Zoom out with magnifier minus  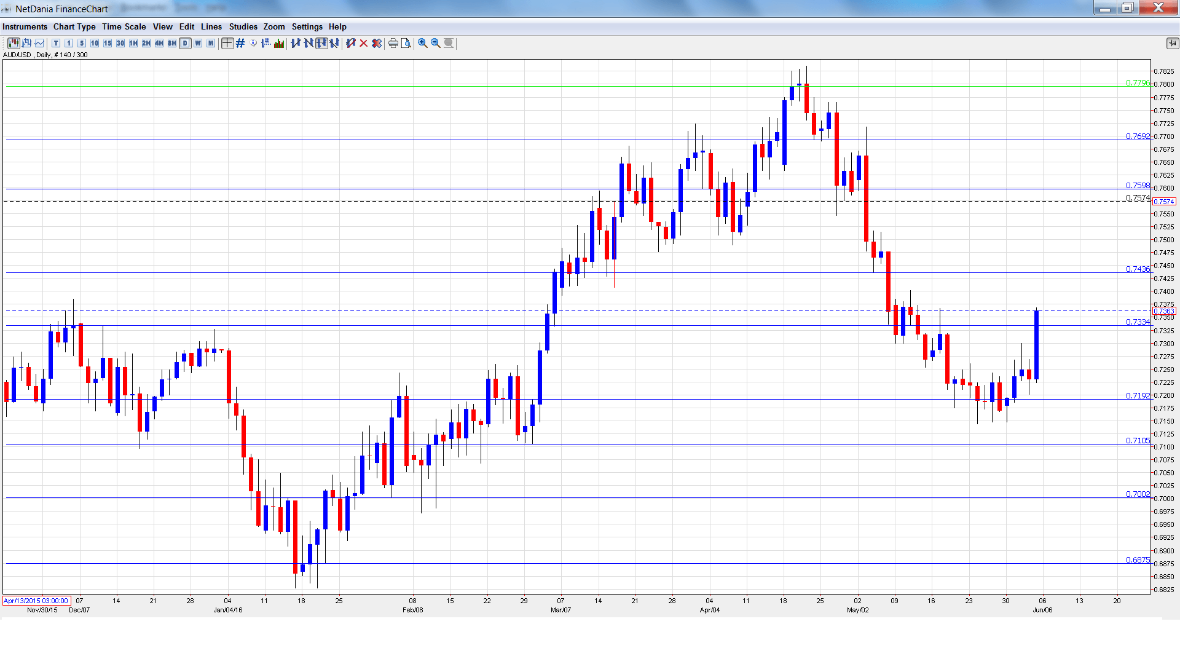click(x=436, y=43)
